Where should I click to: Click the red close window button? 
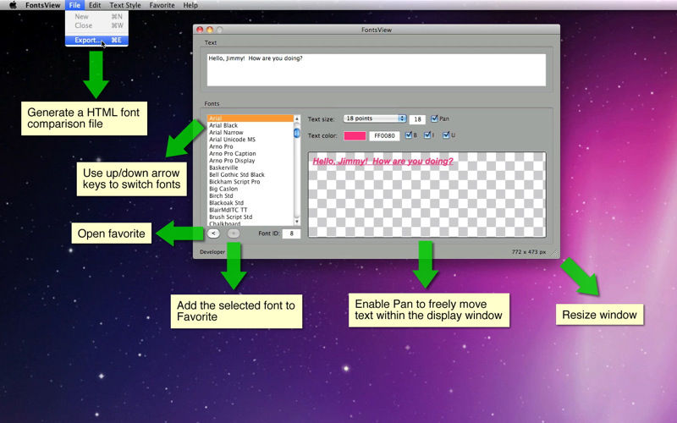200,30
